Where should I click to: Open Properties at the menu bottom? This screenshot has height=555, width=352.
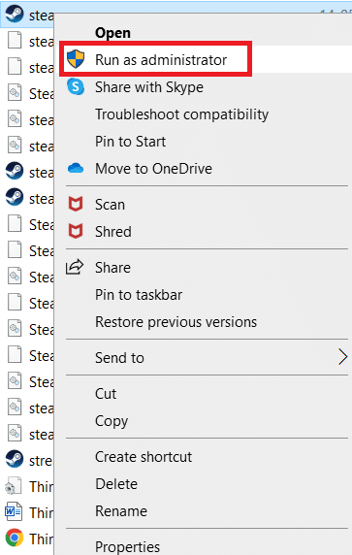(x=127, y=547)
